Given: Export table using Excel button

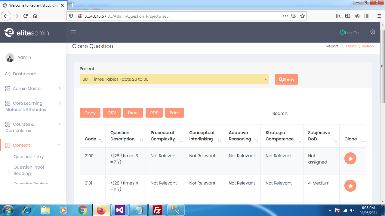Looking at the screenshot, I should 133,113.
